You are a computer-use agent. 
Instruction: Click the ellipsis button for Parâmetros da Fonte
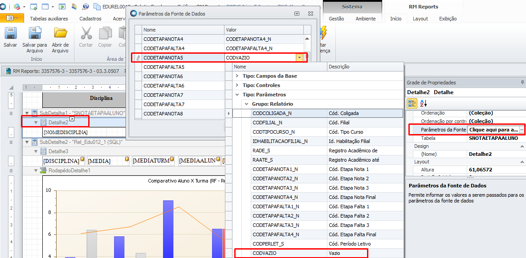[522, 130]
